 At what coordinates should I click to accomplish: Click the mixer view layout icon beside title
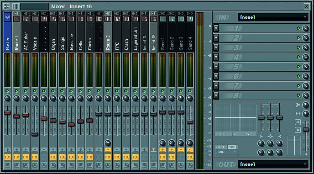point(16,6)
